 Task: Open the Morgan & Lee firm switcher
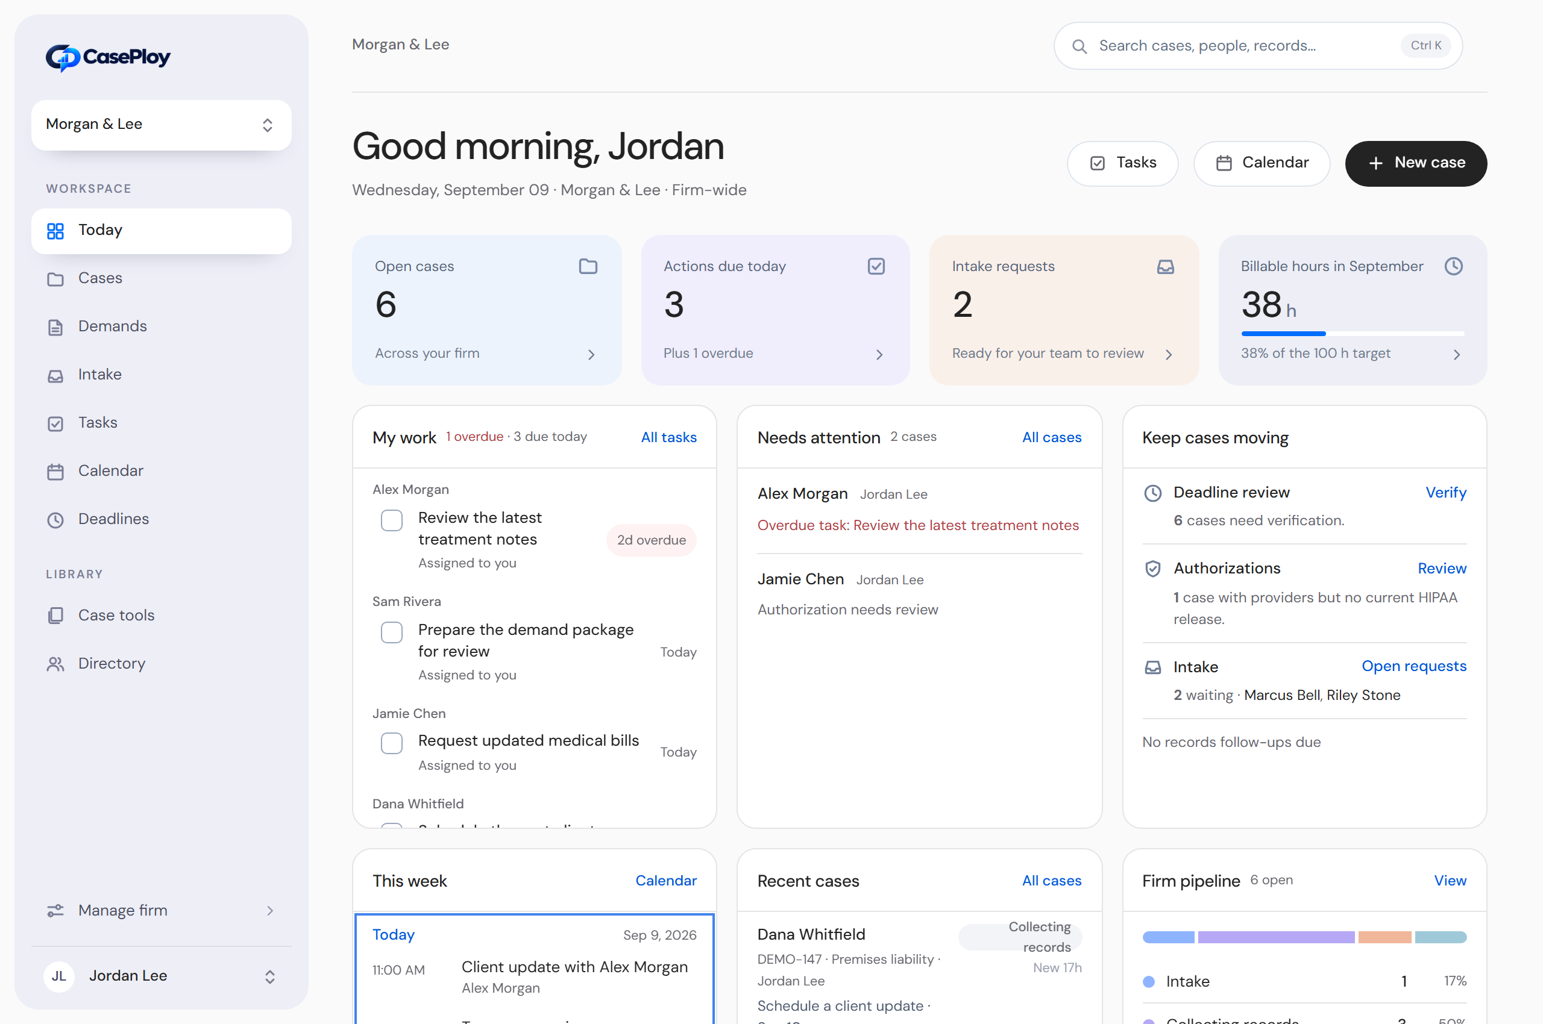click(x=162, y=125)
